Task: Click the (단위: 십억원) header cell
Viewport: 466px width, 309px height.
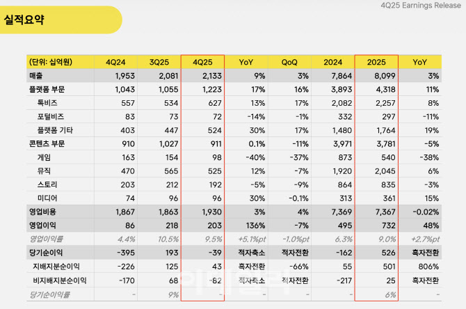Action: point(53,62)
